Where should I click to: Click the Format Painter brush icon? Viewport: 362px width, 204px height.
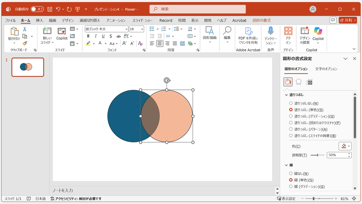pyautogui.click(x=25, y=43)
